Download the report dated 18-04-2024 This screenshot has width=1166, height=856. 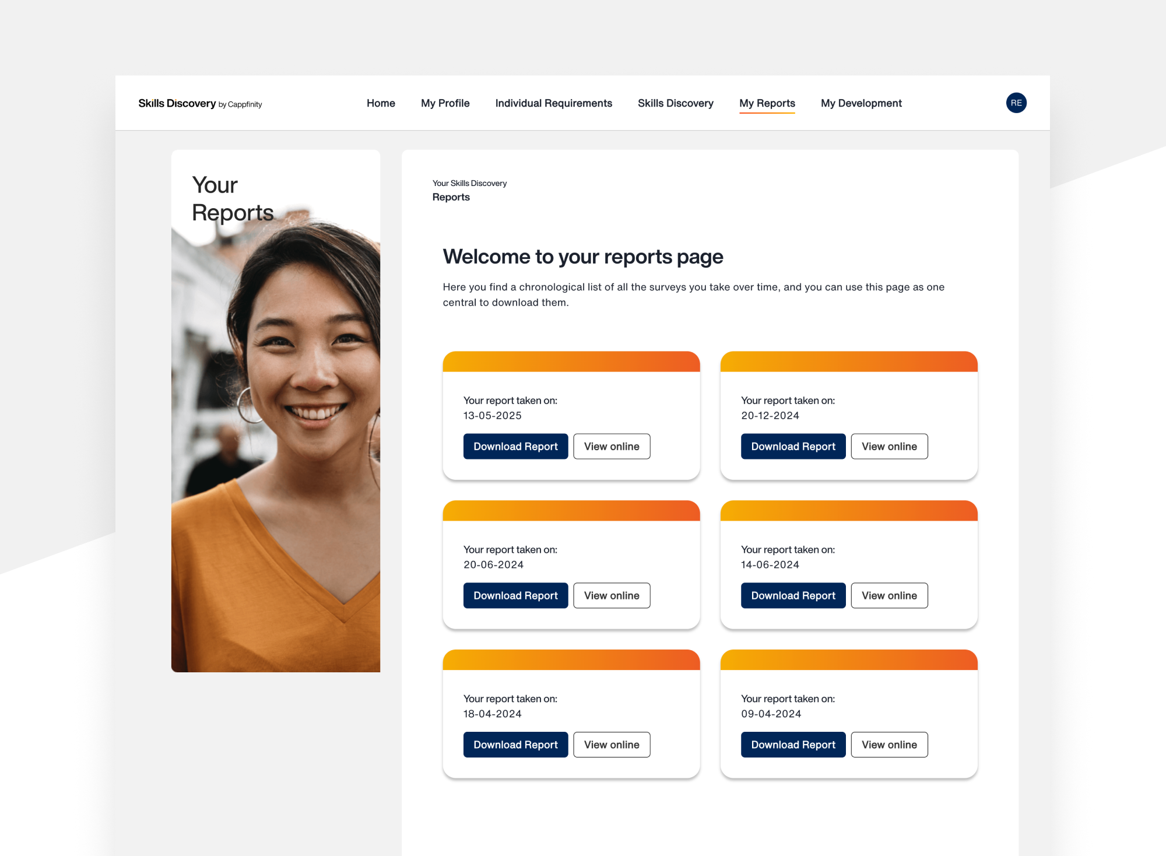click(x=515, y=745)
